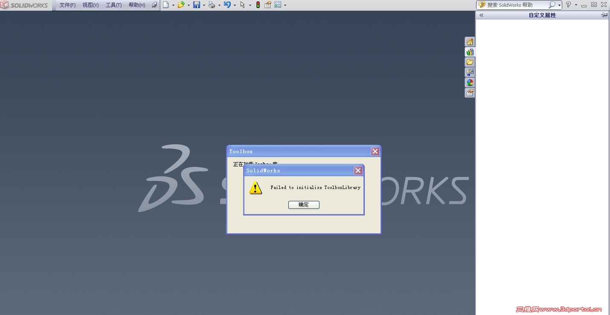The image size is (610, 315).
Task: Close the Toolbox dialog
Action: [375, 151]
